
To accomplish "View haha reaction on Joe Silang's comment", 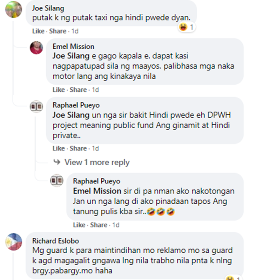I will (187, 27).
